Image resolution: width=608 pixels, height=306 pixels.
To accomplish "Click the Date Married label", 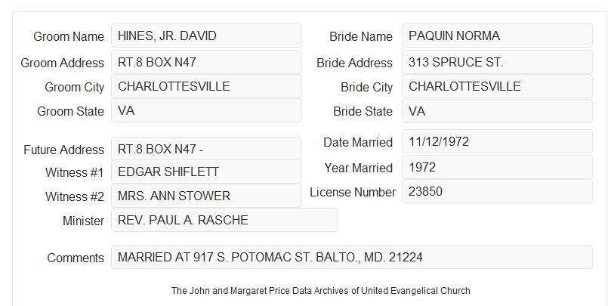I will (x=358, y=142).
